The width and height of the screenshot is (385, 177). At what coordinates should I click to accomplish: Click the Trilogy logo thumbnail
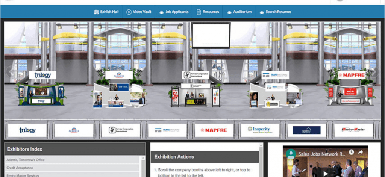pos(27,130)
